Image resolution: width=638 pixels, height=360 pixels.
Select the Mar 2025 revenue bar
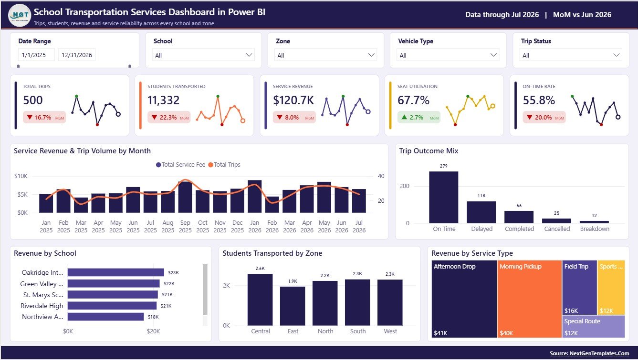[81, 205]
